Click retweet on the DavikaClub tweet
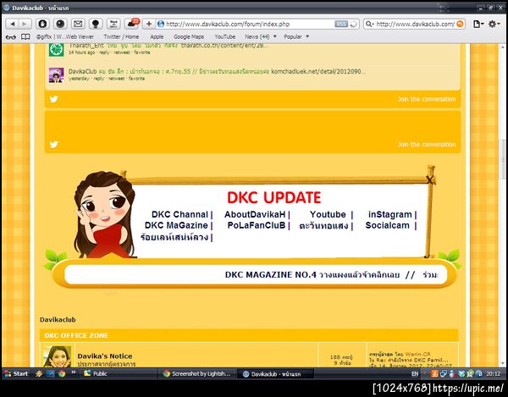The image size is (508, 397). [116, 79]
